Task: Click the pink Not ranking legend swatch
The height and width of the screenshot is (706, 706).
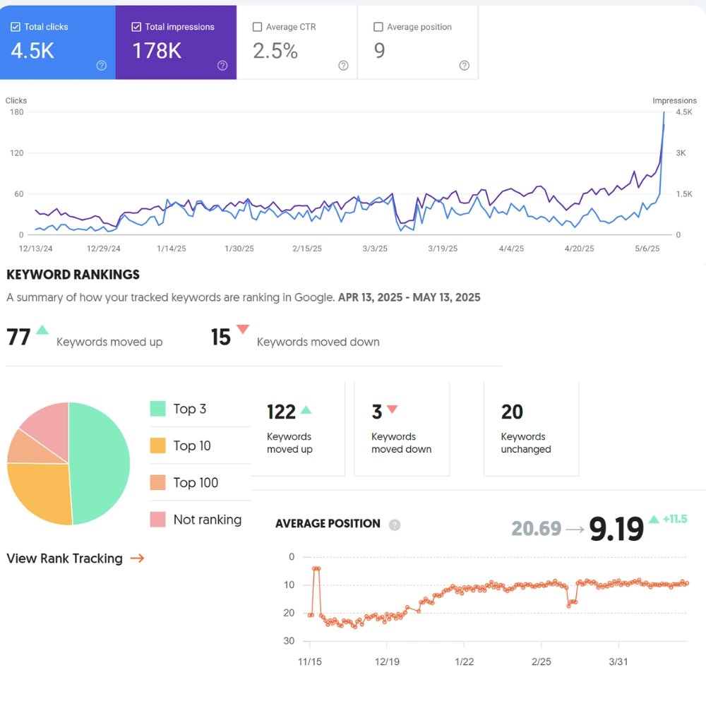Action: [x=158, y=520]
